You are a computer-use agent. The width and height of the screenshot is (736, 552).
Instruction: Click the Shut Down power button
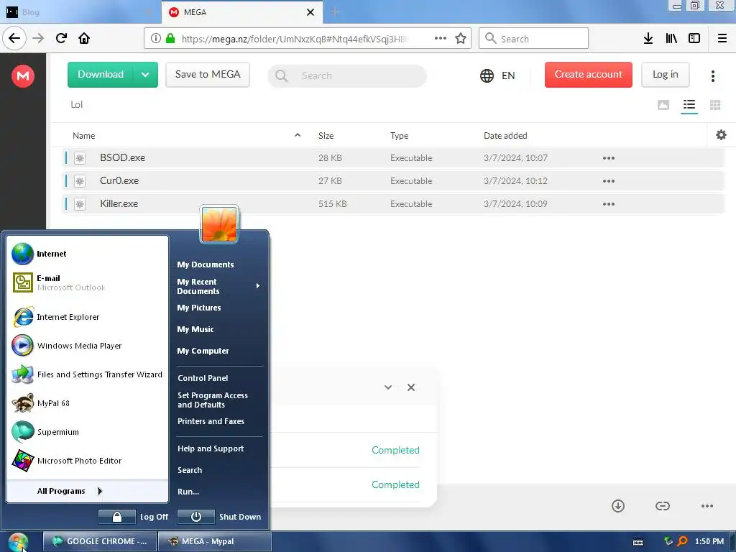pyautogui.click(x=196, y=517)
